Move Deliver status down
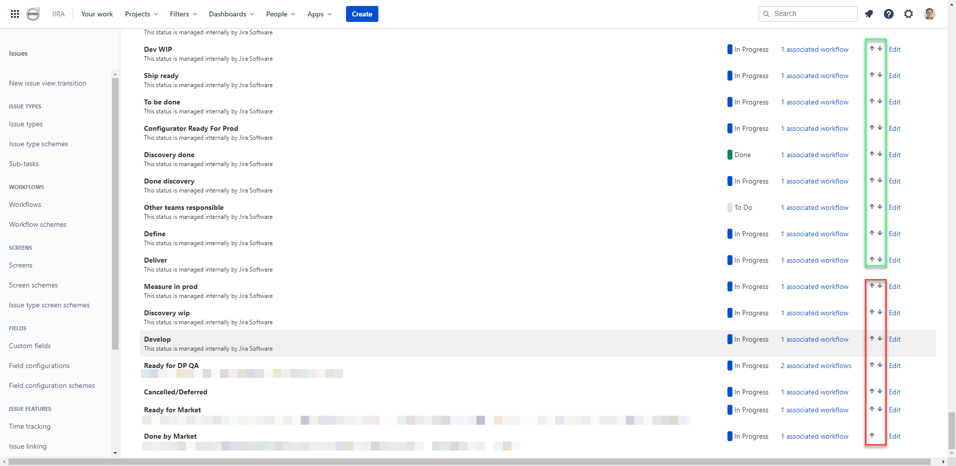The image size is (956, 466). 880,260
